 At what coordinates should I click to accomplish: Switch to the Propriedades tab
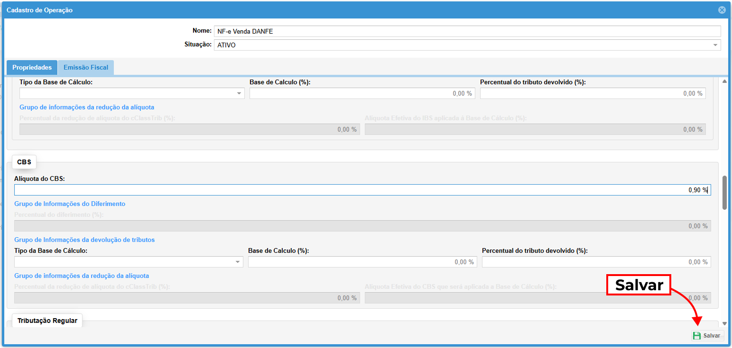pyautogui.click(x=32, y=68)
